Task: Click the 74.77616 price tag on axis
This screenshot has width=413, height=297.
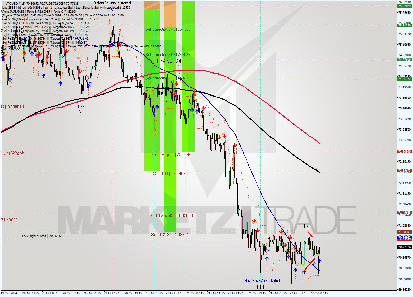Action: [x=404, y=59]
